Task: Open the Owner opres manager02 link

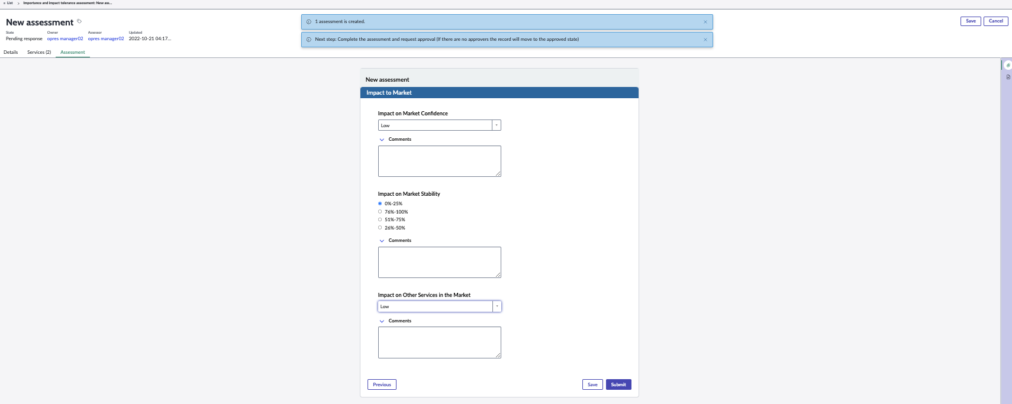Action: click(65, 39)
